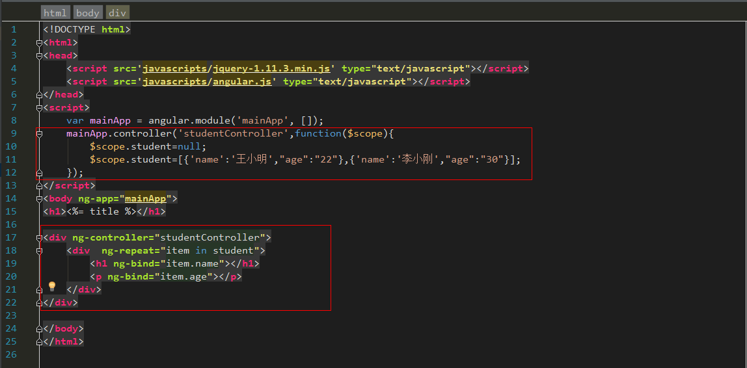
Task: Fold the ng-repeat div on line 18
Action: [40, 250]
